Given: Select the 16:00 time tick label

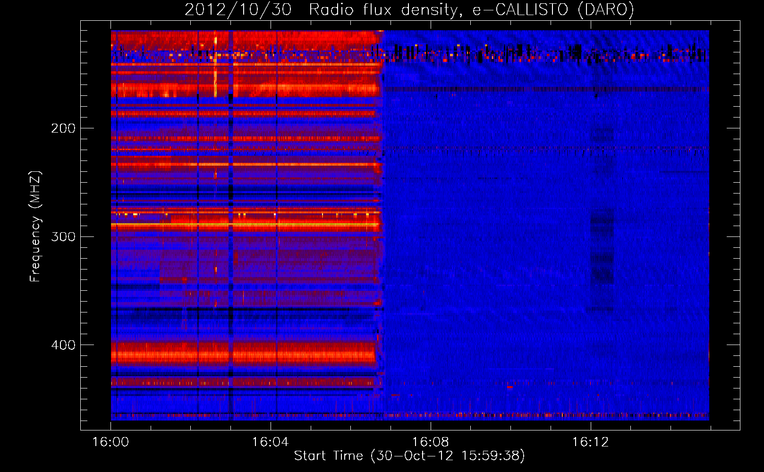Looking at the screenshot, I should [x=110, y=442].
